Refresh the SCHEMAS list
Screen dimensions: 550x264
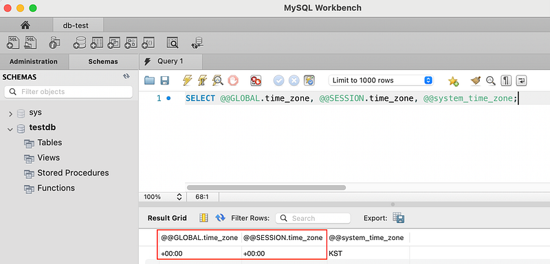(126, 77)
